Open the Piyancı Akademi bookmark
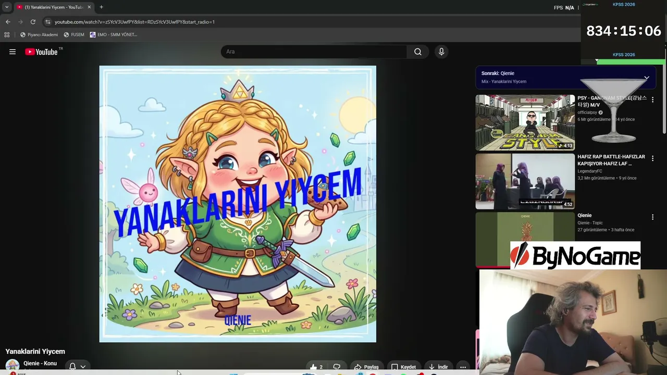This screenshot has width=667, height=375. [39, 34]
